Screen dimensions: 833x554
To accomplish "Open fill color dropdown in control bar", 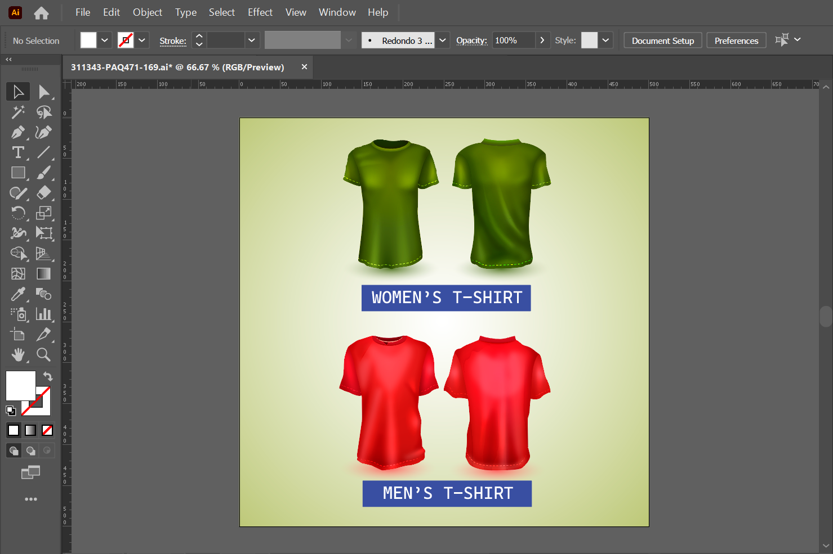I will pos(105,40).
